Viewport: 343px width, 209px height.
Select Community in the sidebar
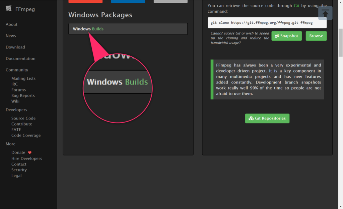click(17, 70)
